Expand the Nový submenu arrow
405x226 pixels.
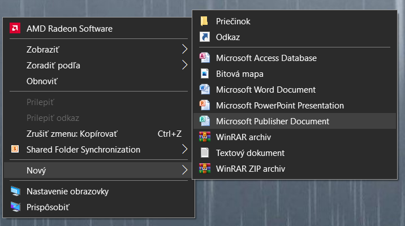click(x=184, y=169)
